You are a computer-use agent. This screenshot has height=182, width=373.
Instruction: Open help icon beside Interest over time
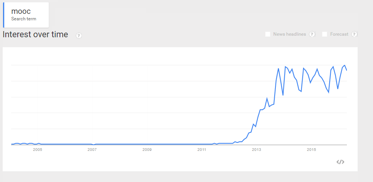(x=79, y=36)
